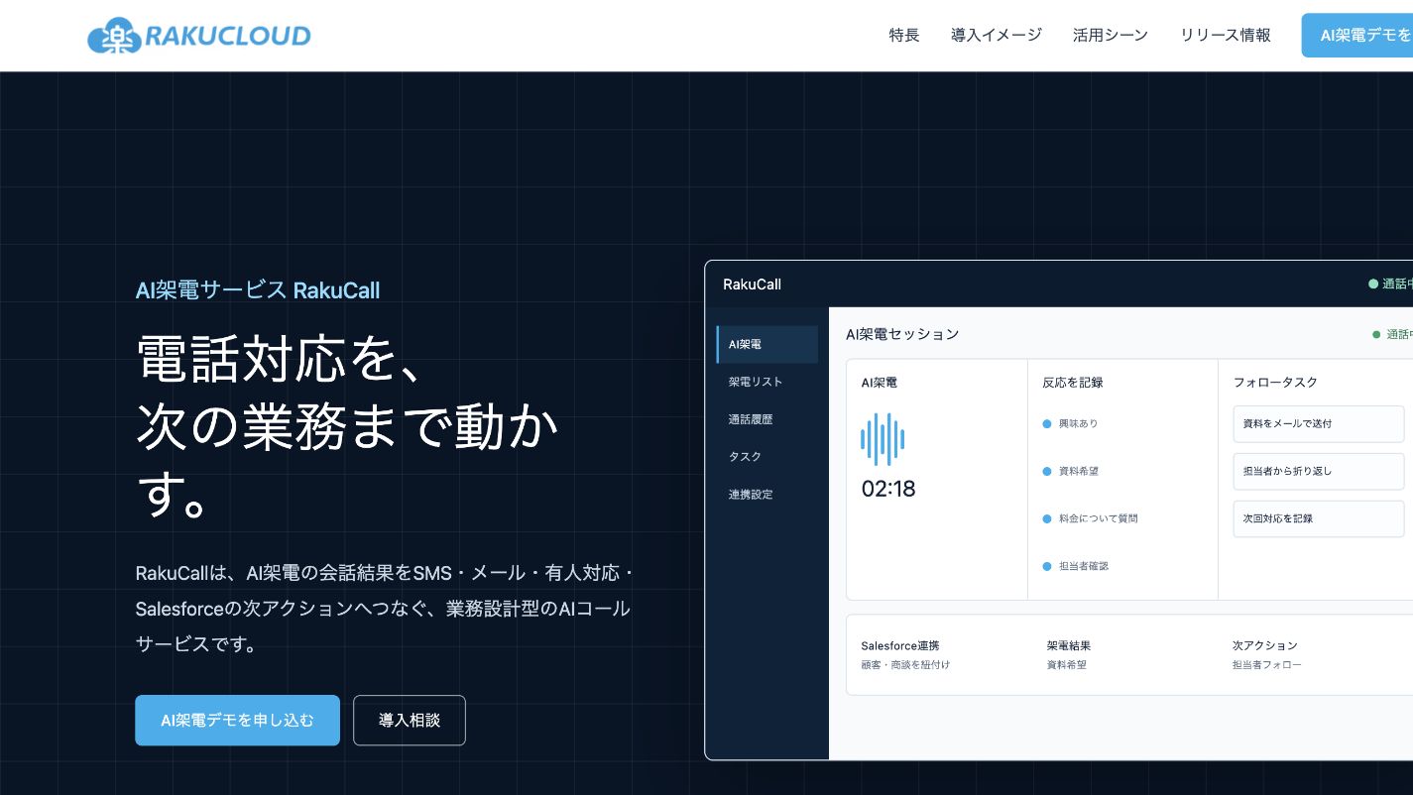Click the header AI架電デモ button

[1357, 36]
